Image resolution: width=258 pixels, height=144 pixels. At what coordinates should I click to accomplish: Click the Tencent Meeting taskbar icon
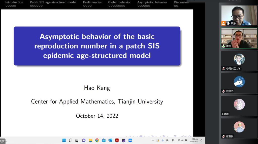[130, 140]
